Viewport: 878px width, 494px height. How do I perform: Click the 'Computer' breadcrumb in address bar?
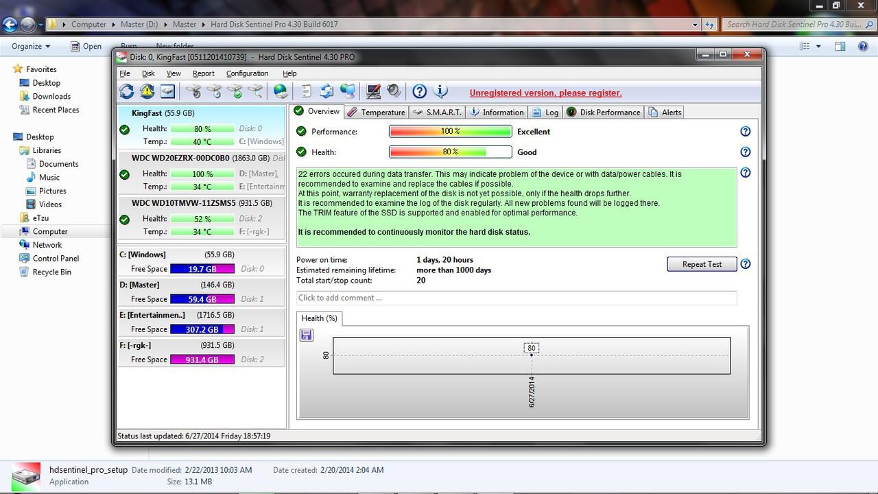[x=89, y=25]
